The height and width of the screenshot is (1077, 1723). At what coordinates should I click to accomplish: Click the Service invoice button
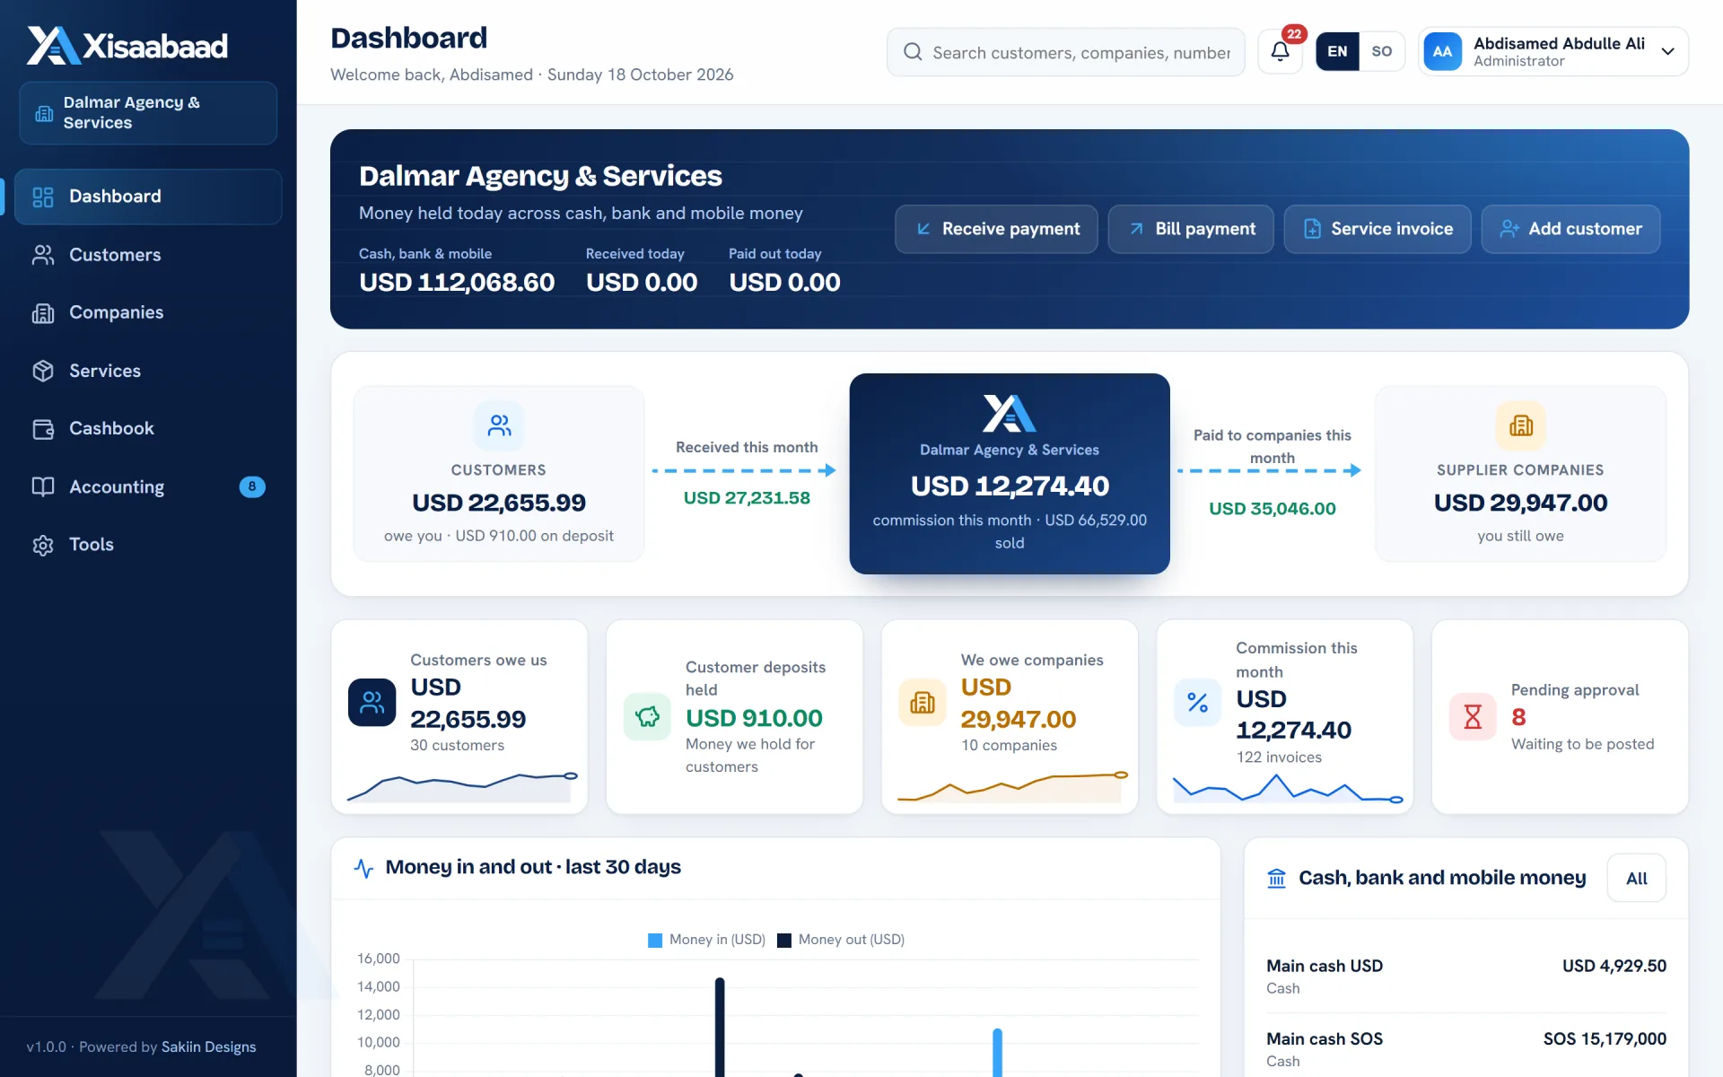pos(1378,229)
